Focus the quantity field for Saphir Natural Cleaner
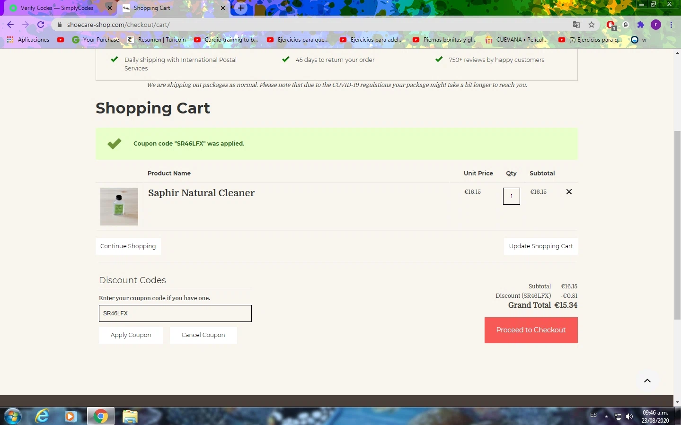 pos(512,196)
